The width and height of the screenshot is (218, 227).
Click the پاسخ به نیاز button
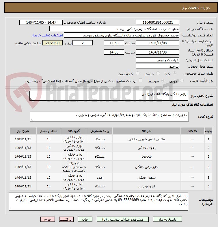167,219
